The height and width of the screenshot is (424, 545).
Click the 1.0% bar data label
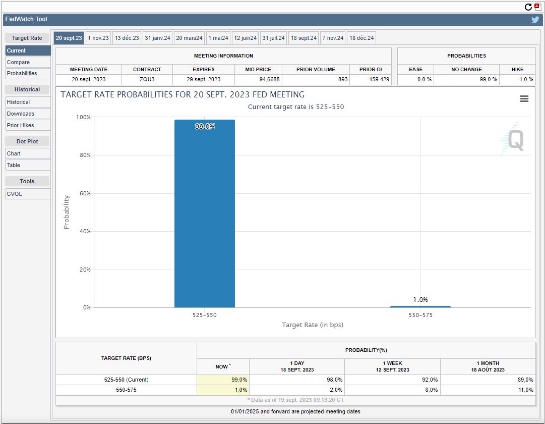click(x=420, y=299)
